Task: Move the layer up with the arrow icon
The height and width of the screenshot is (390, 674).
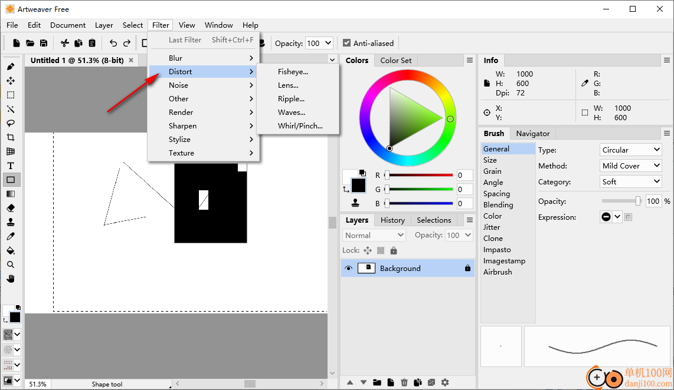Action: [x=350, y=382]
